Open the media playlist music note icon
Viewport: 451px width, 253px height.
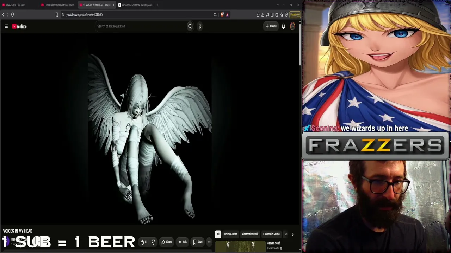[x=267, y=14]
